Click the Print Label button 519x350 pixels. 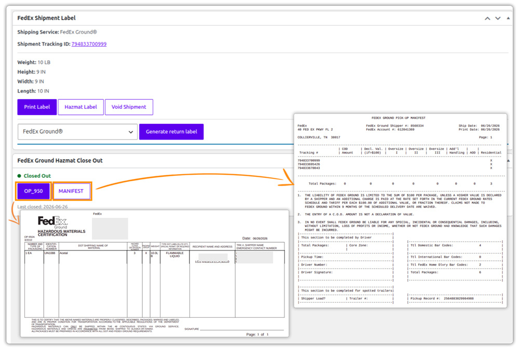37,107
